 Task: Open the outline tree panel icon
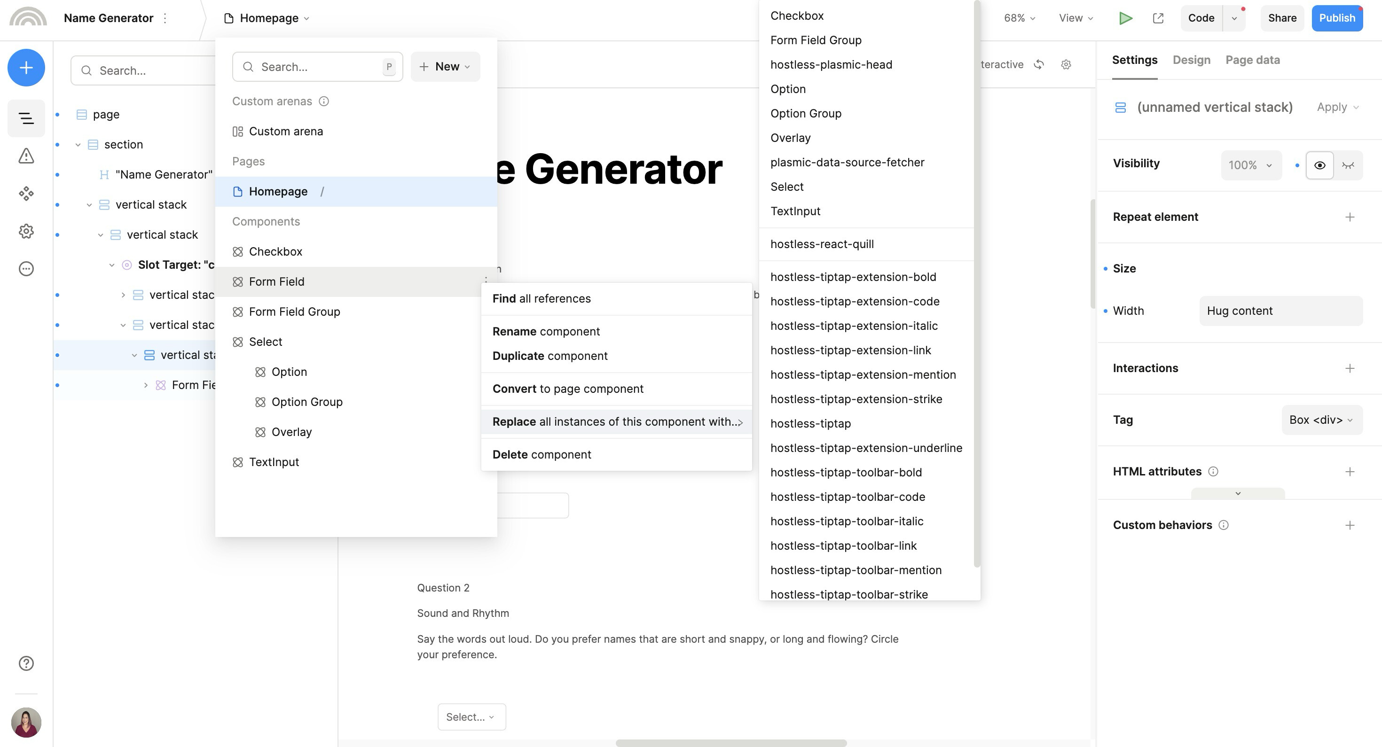26,118
